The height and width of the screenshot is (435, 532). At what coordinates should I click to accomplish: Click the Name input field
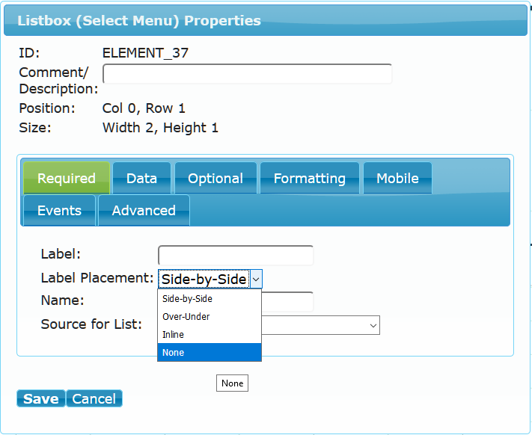point(287,301)
